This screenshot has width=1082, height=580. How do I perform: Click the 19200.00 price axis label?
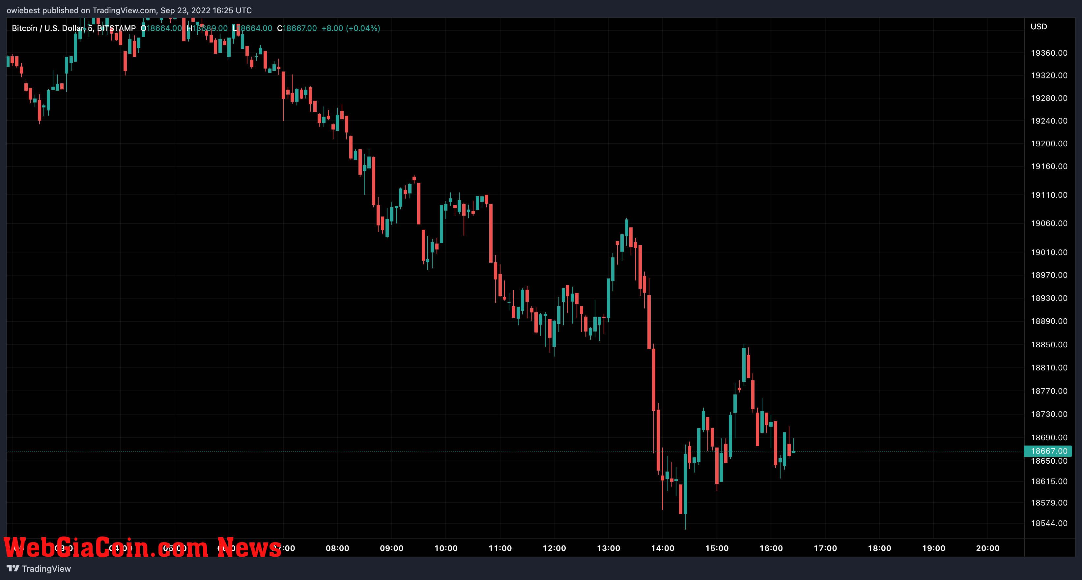tap(1049, 144)
